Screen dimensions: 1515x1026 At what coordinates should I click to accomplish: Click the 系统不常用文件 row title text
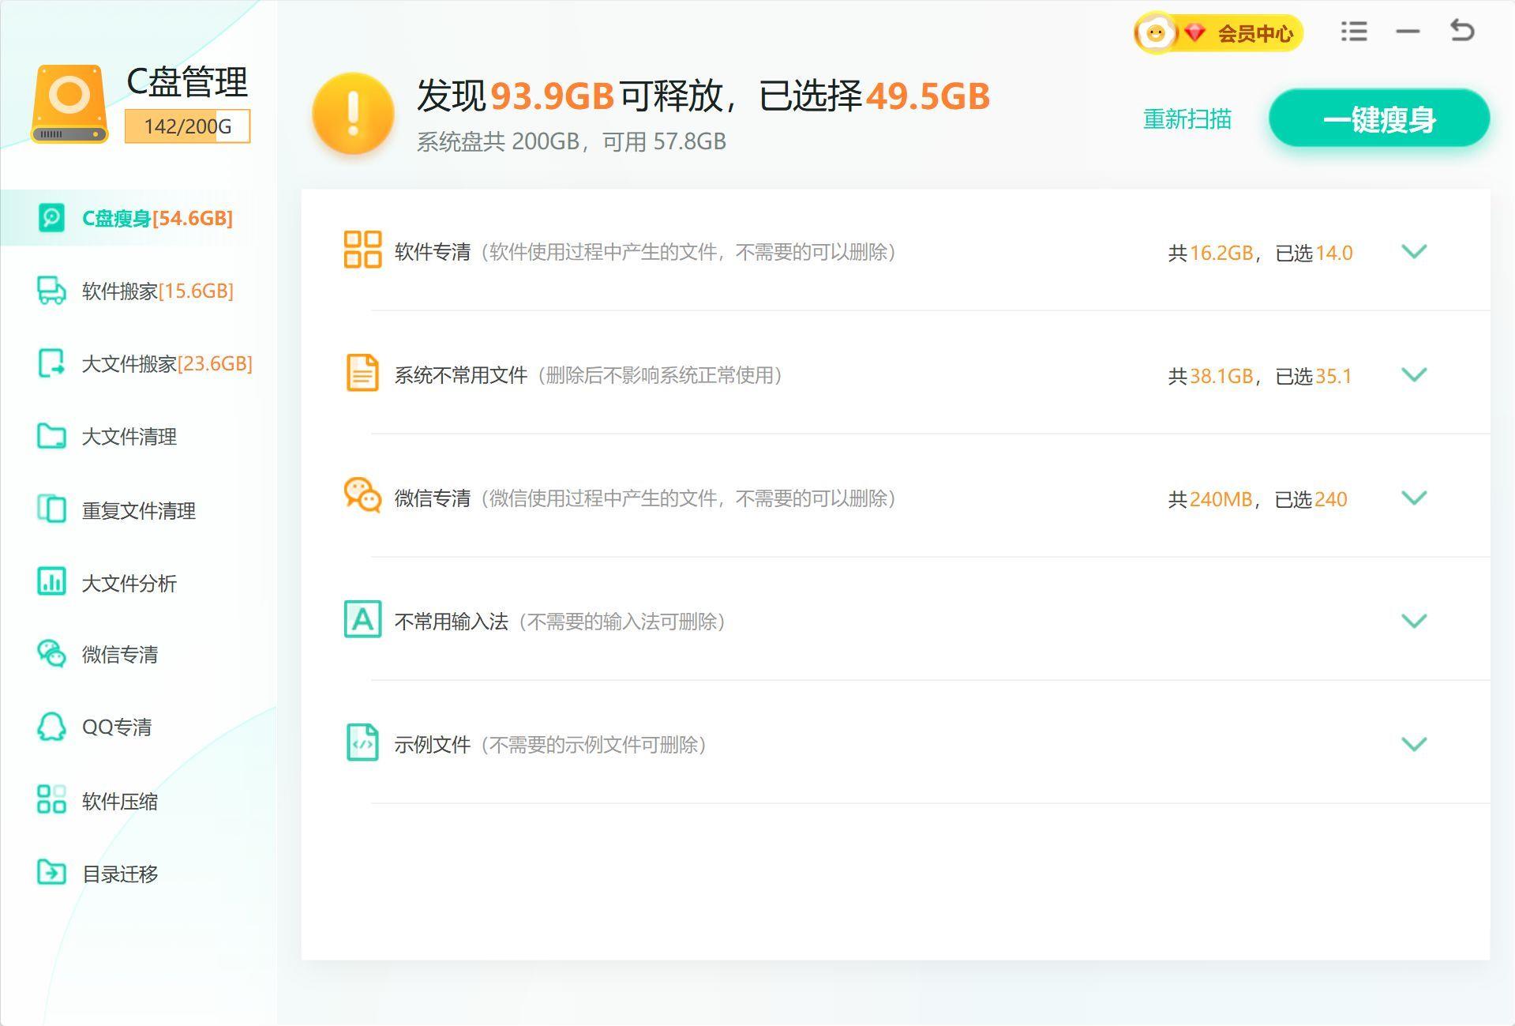(461, 375)
